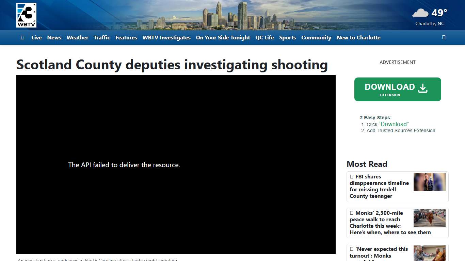
Task: Click the icon beside the Monks peace walk headline
Action: click(352, 212)
